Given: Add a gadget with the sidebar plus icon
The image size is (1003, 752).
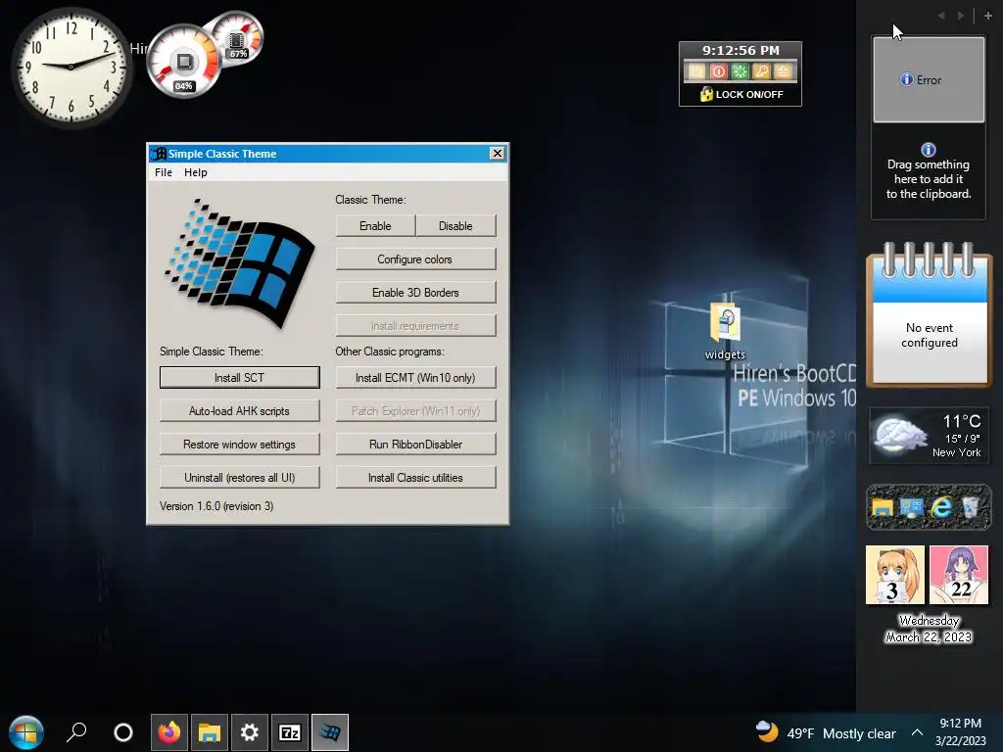Looking at the screenshot, I should coord(987,16).
